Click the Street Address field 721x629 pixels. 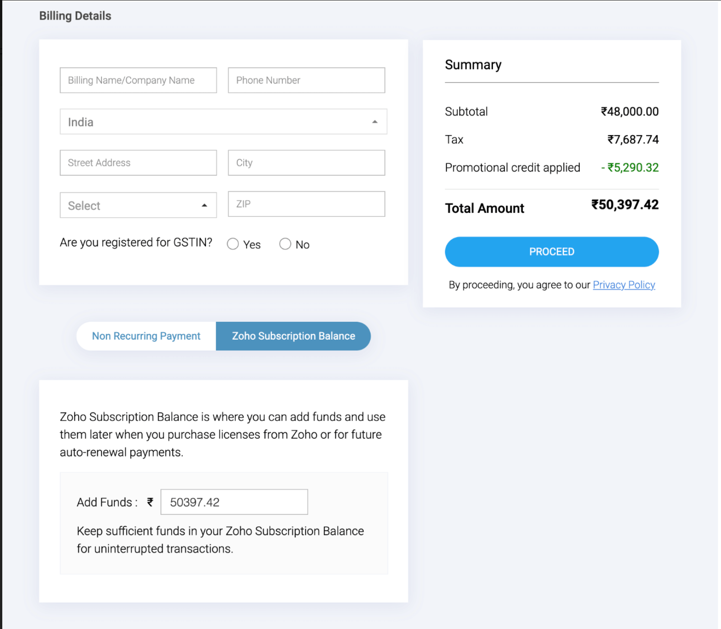point(138,163)
